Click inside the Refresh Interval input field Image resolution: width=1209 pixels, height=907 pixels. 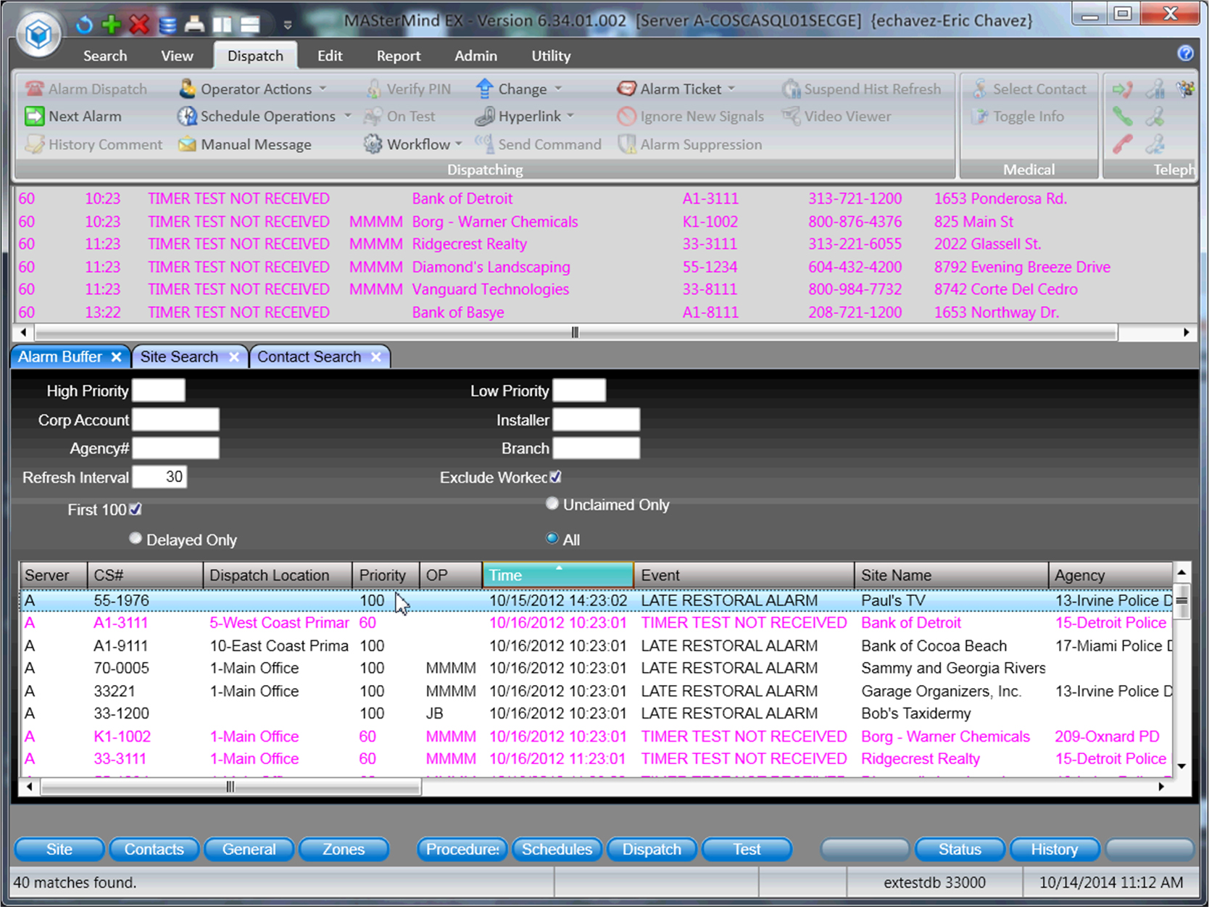[159, 476]
